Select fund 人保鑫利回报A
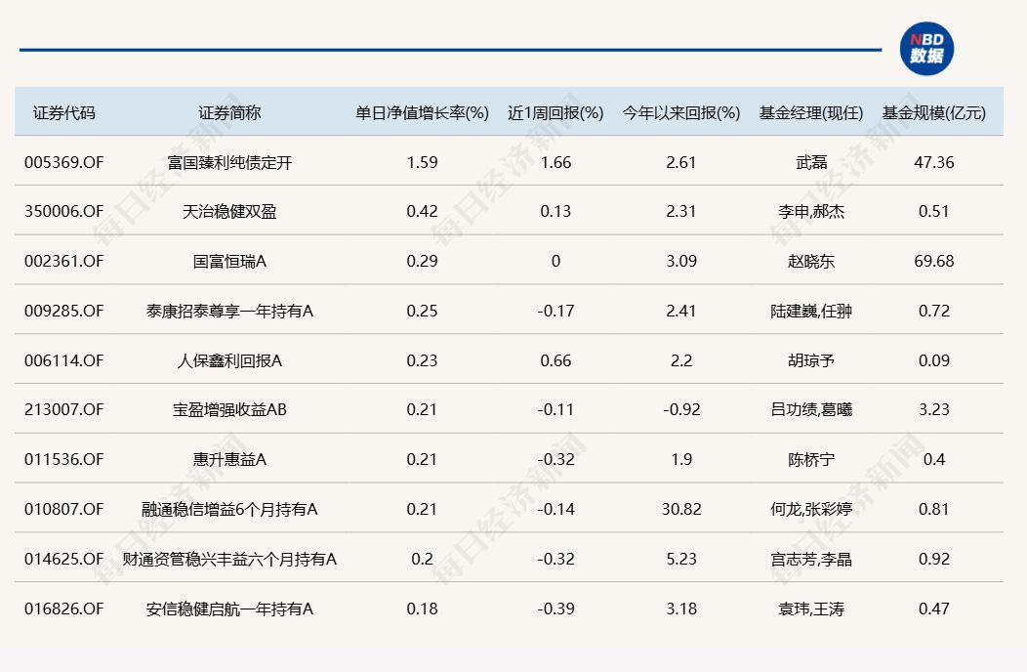Screen dimensions: 1027x672 [x=229, y=360]
